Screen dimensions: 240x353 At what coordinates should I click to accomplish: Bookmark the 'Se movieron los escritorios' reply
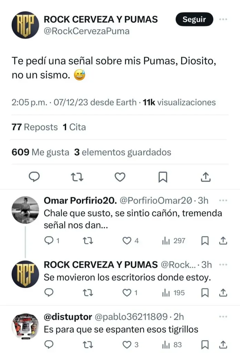click(x=205, y=293)
